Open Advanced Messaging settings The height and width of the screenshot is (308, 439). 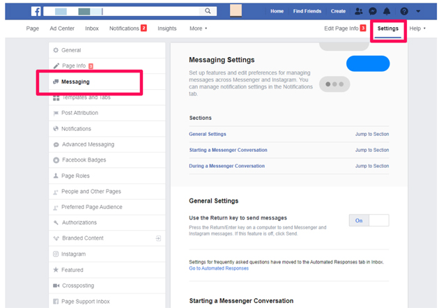coord(107,144)
